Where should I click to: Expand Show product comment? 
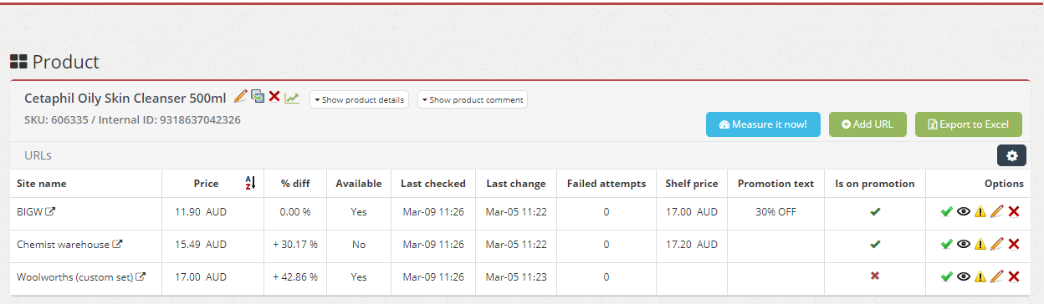(x=473, y=99)
